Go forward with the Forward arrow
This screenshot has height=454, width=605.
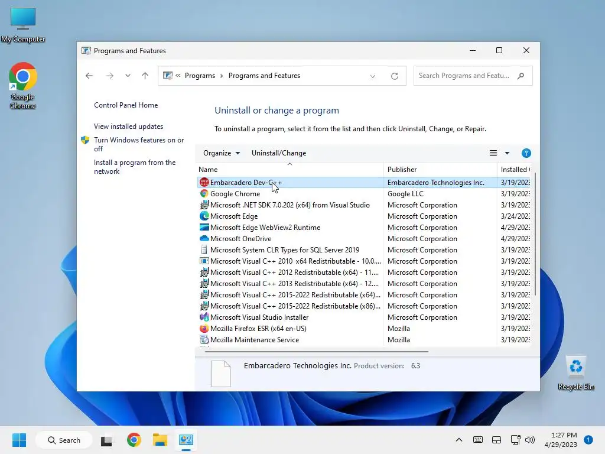coord(109,76)
